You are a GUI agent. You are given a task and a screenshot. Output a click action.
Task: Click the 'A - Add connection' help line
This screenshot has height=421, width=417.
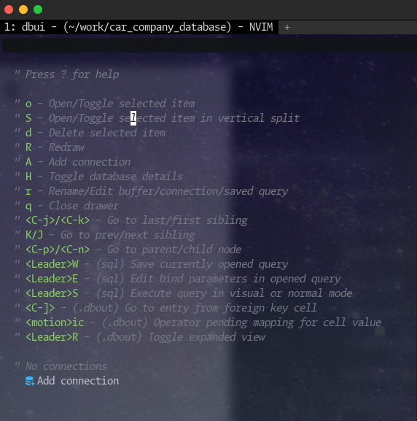(x=72, y=162)
